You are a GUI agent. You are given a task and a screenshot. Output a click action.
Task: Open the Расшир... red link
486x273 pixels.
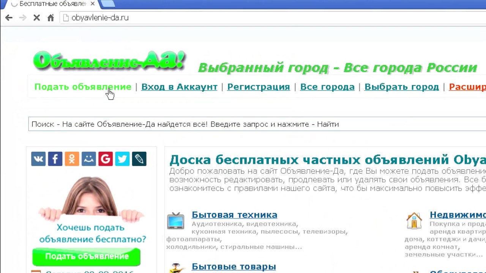[x=467, y=87]
